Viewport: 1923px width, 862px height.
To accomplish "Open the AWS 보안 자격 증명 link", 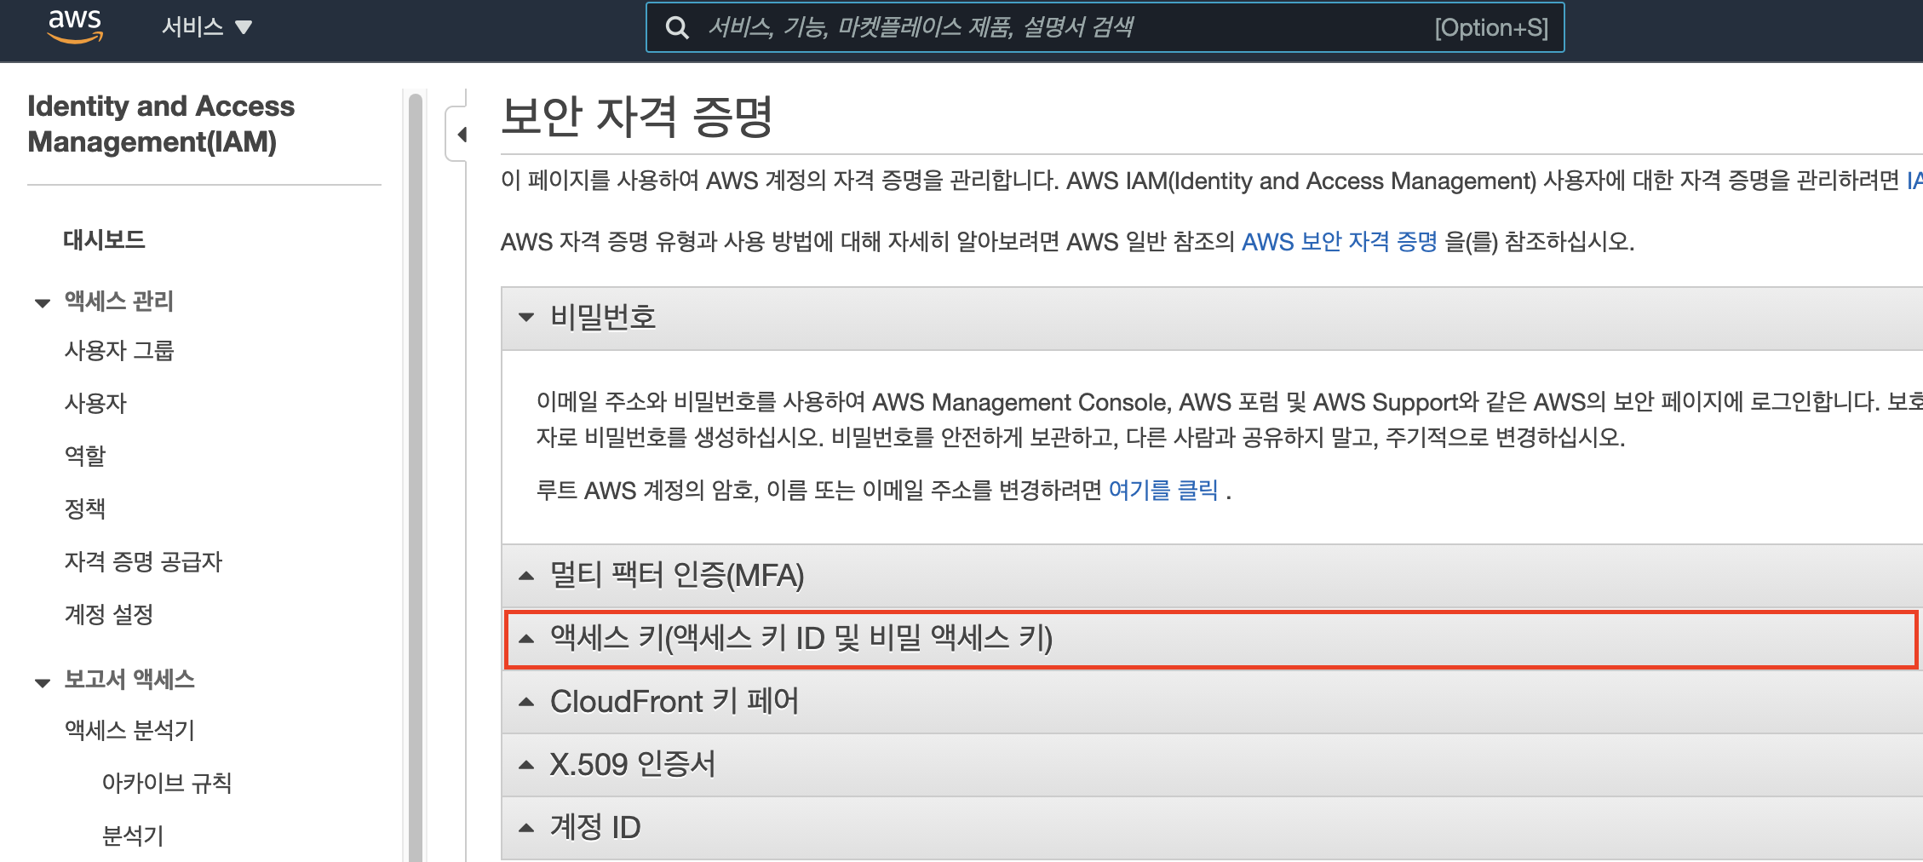I will [x=1340, y=242].
